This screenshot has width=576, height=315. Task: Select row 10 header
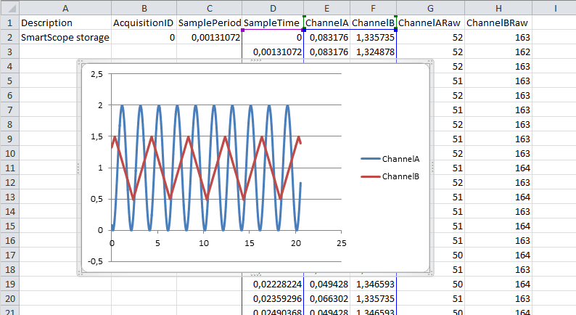[x=9, y=153]
